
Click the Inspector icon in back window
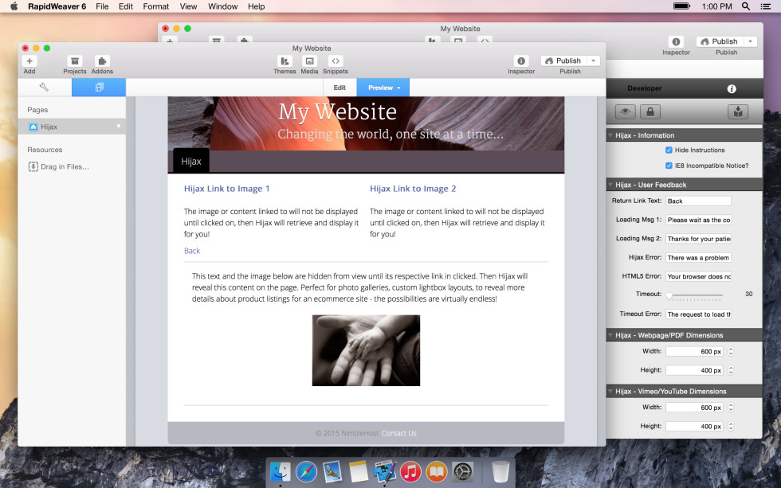(x=676, y=41)
